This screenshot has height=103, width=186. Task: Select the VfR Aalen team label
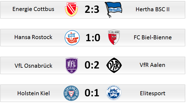point(152,65)
